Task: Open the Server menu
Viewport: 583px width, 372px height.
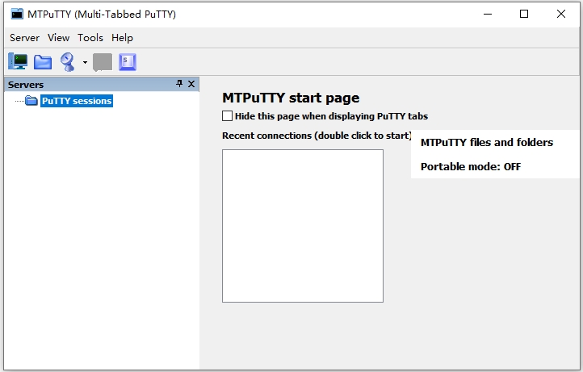Action: pos(24,38)
